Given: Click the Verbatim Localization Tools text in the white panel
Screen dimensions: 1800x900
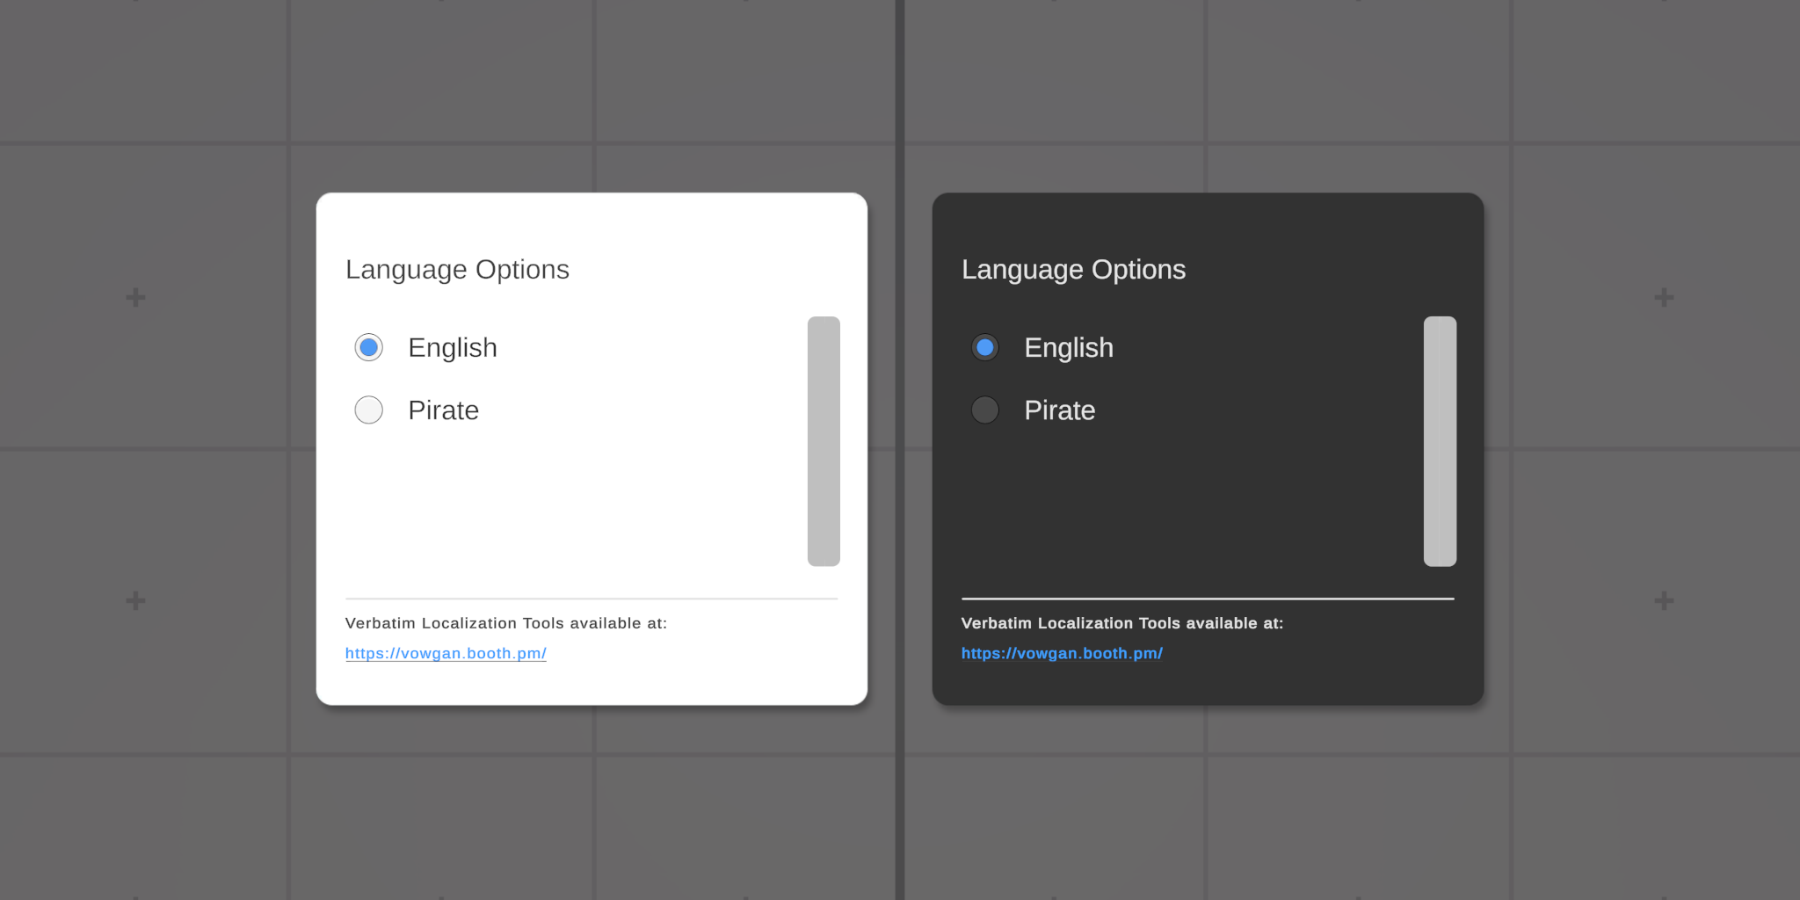Looking at the screenshot, I should 505,624.
